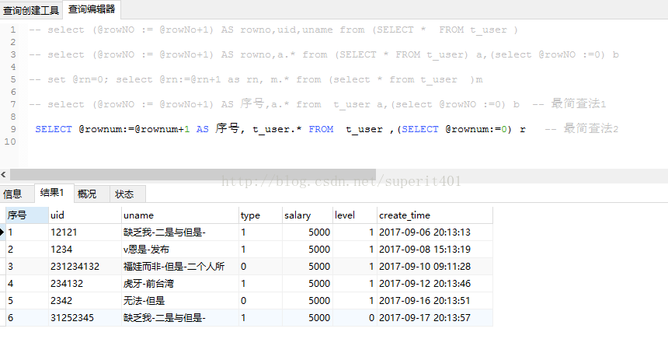Click the horizontal scrollbar left arrow
Screen dimensions: 668x346
(4, 174)
